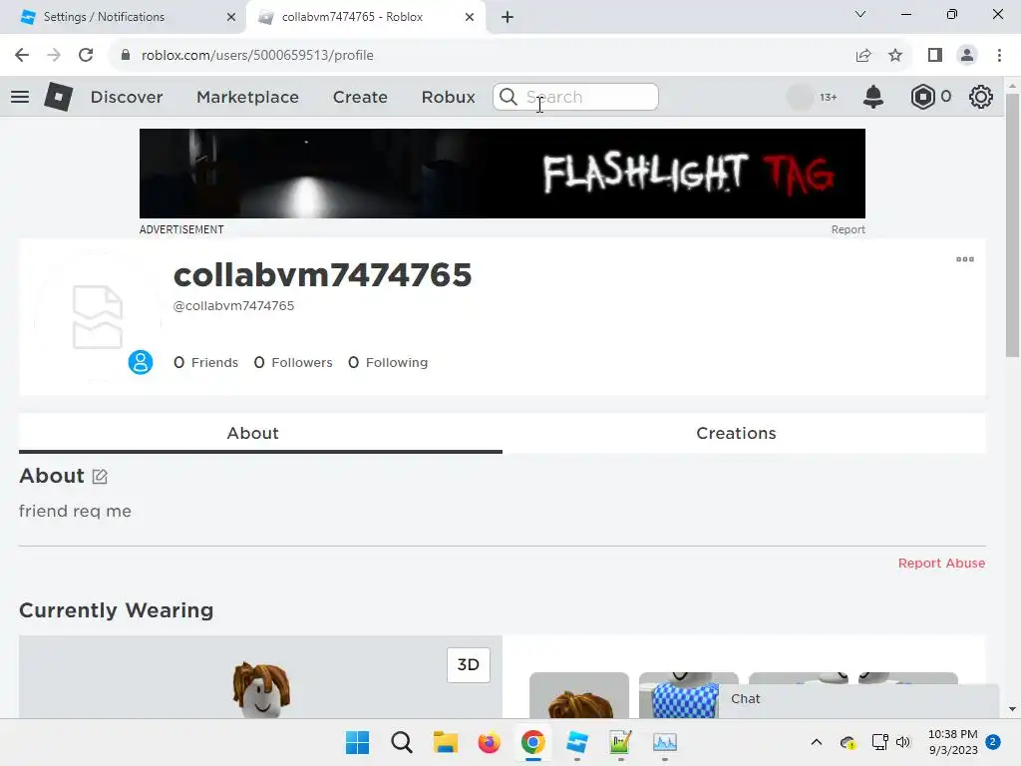The image size is (1021, 766).
Task: Switch to the About tab
Action: (x=260, y=433)
